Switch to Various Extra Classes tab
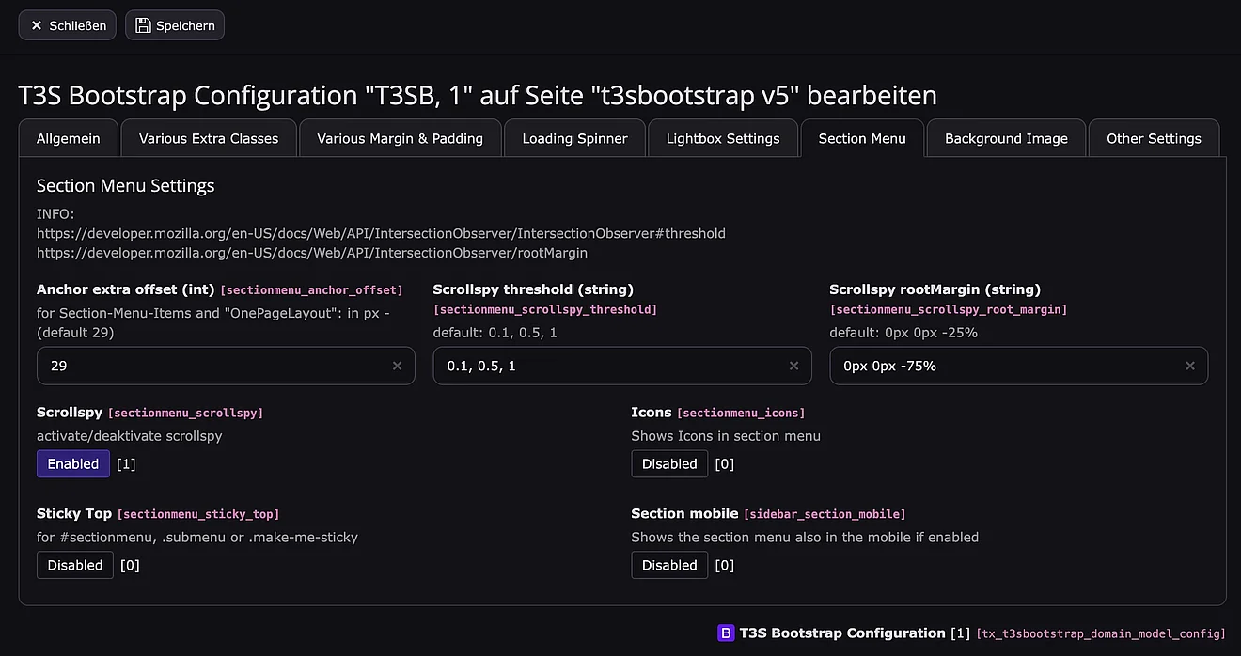This screenshot has width=1241, height=656. tap(209, 138)
